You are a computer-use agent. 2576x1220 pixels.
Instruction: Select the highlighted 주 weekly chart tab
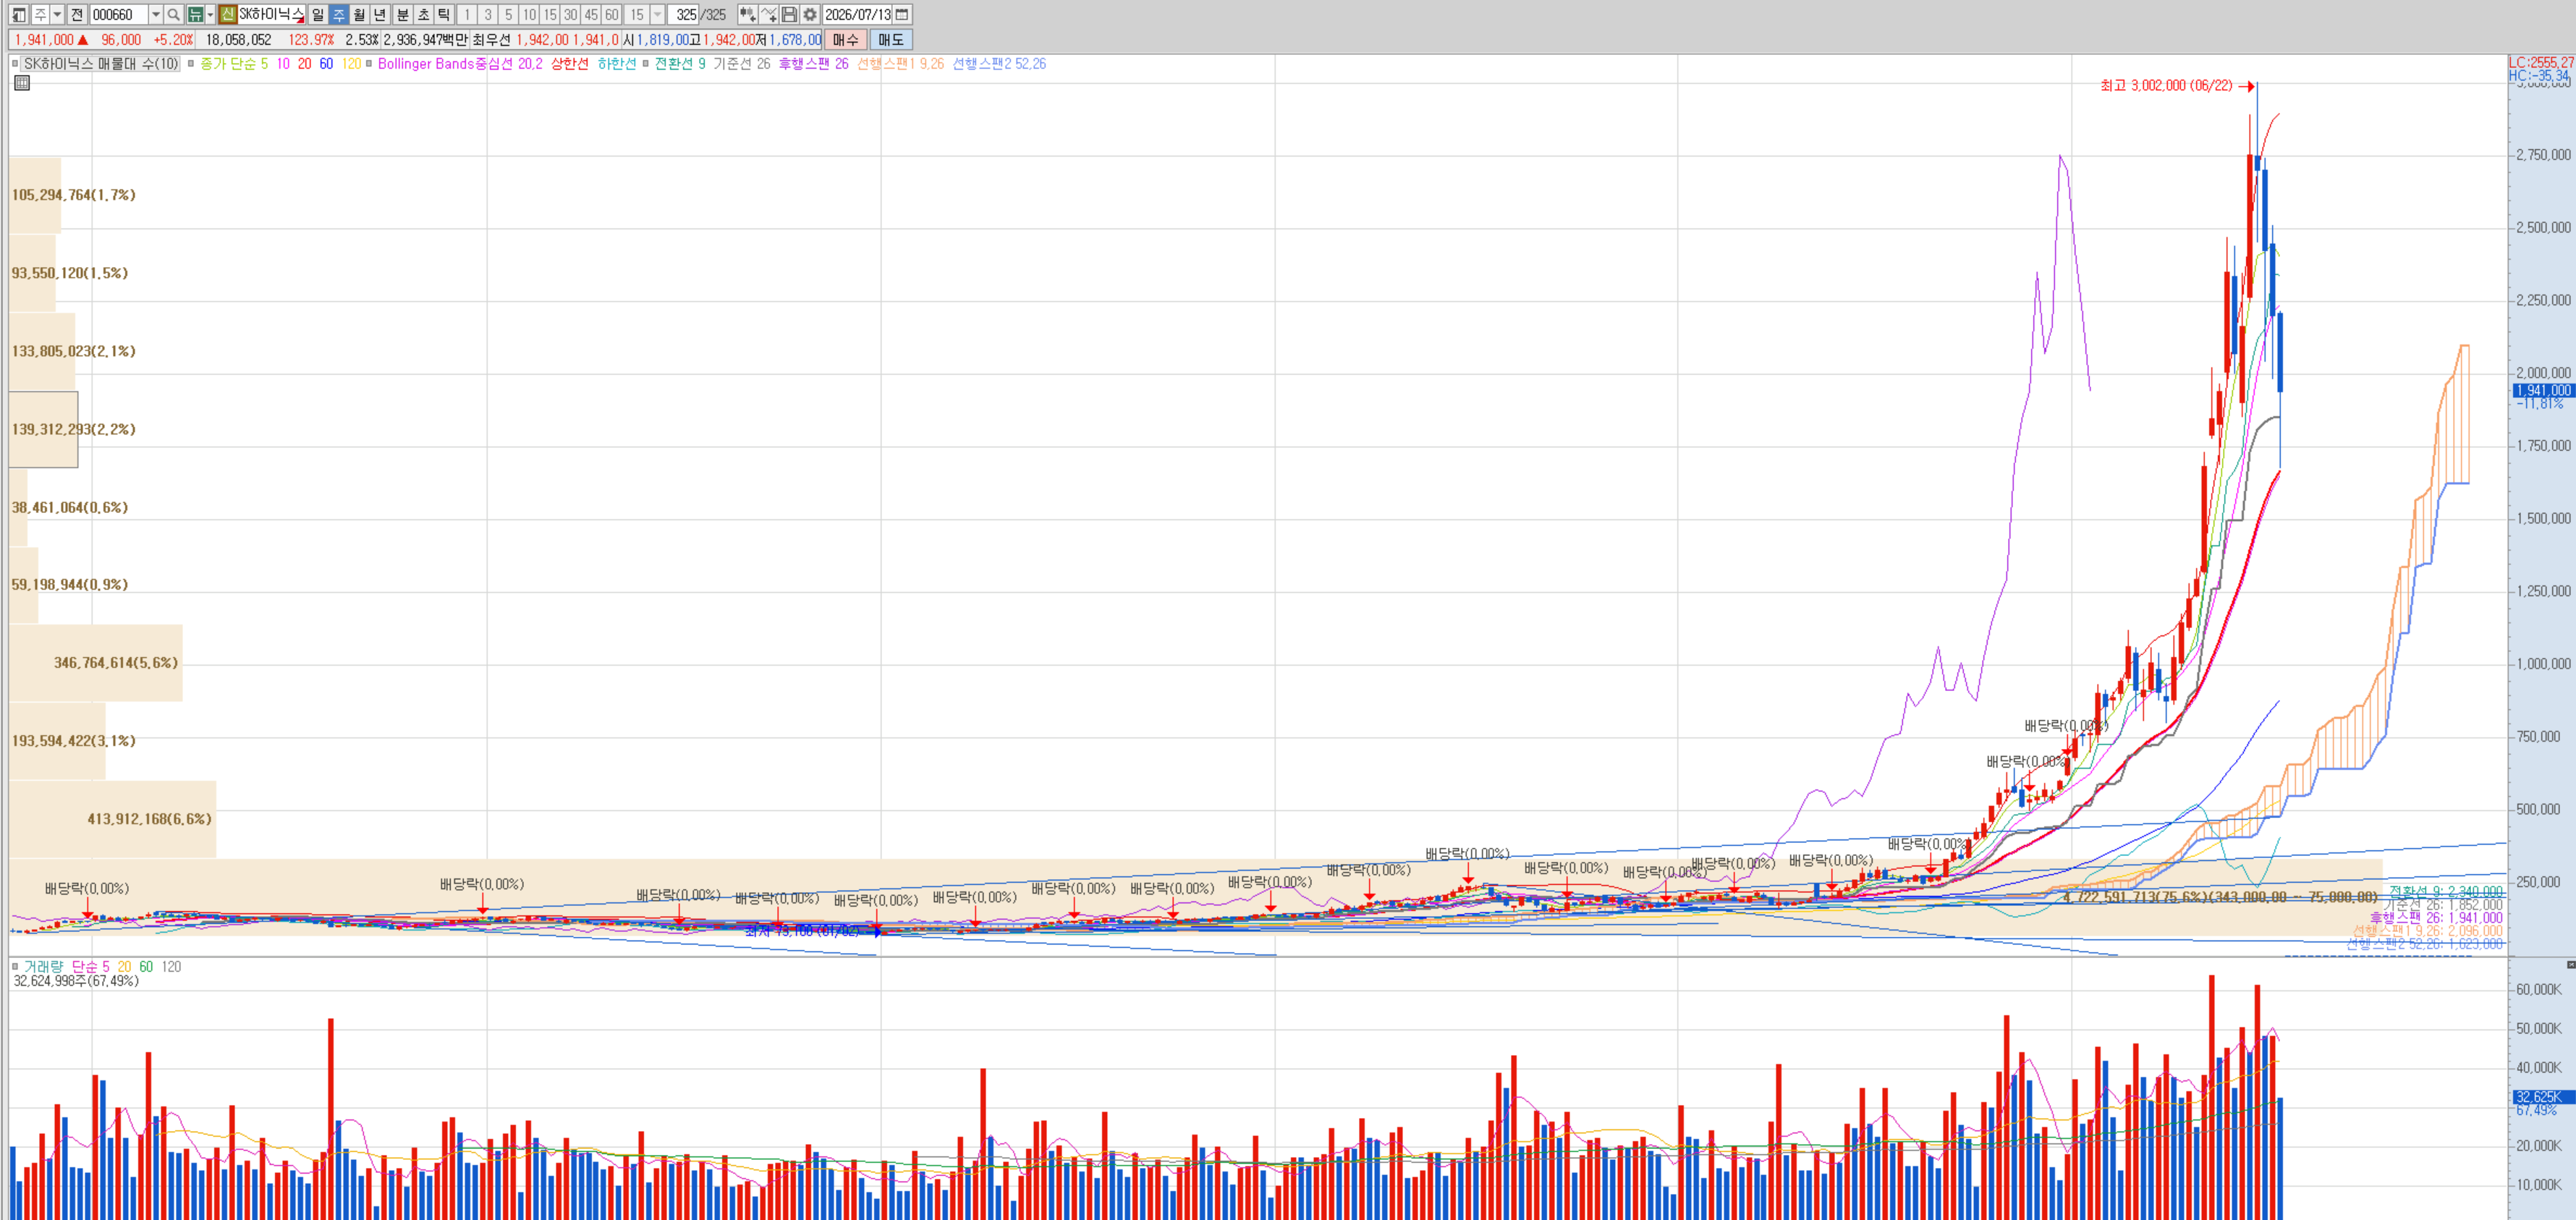click(x=339, y=15)
